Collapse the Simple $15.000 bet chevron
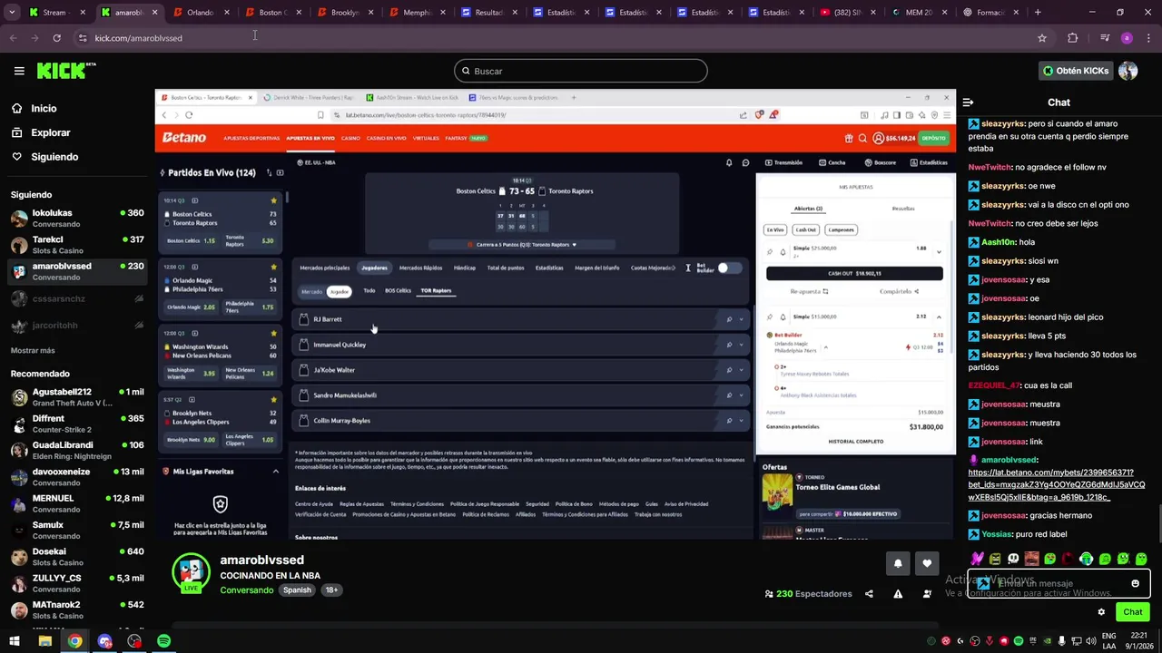 (x=939, y=317)
